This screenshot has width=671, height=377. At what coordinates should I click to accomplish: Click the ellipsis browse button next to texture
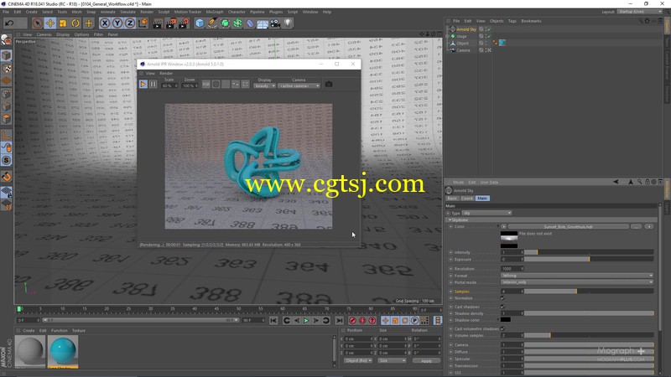(x=636, y=226)
